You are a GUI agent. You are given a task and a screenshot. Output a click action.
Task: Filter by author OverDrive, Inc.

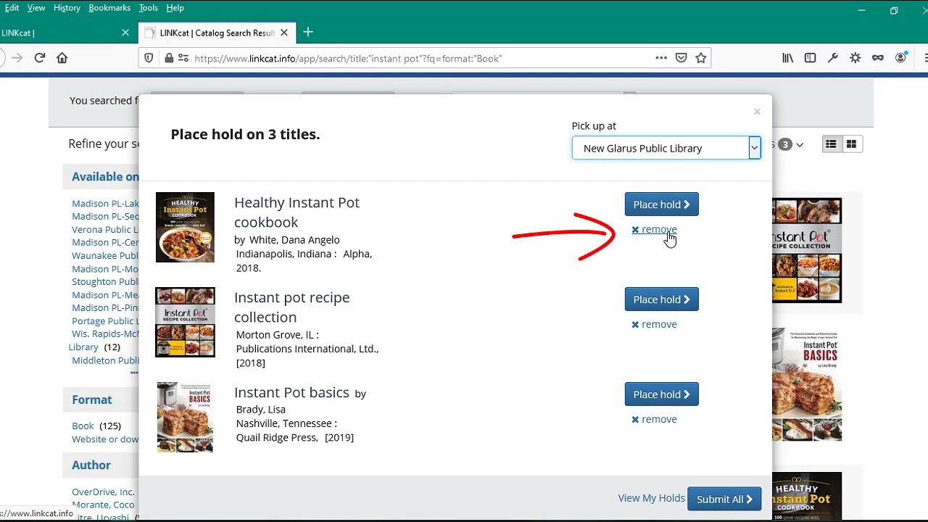click(103, 492)
